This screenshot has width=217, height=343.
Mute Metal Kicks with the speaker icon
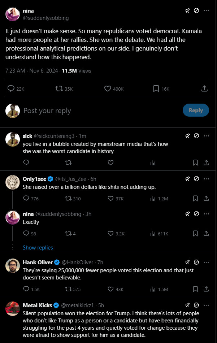[x=188, y=305]
